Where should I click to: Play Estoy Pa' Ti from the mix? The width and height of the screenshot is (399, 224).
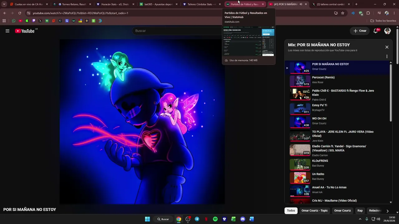(x=337, y=109)
